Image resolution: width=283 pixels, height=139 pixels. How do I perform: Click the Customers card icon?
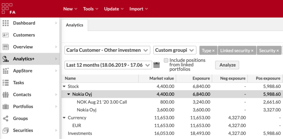click(x=6, y=35)
